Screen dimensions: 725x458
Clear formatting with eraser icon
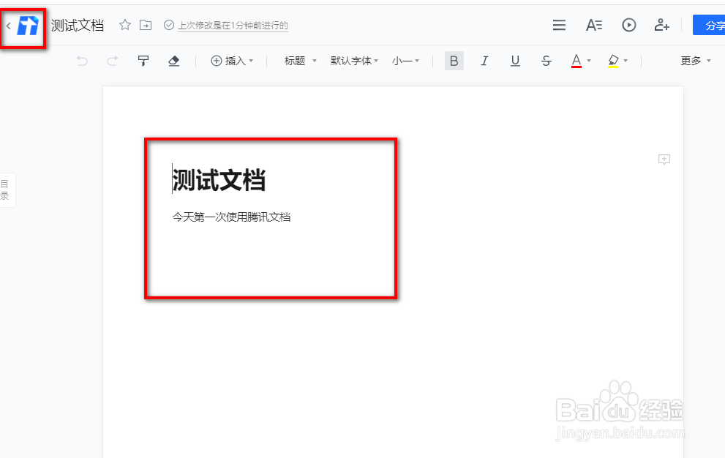174,61
